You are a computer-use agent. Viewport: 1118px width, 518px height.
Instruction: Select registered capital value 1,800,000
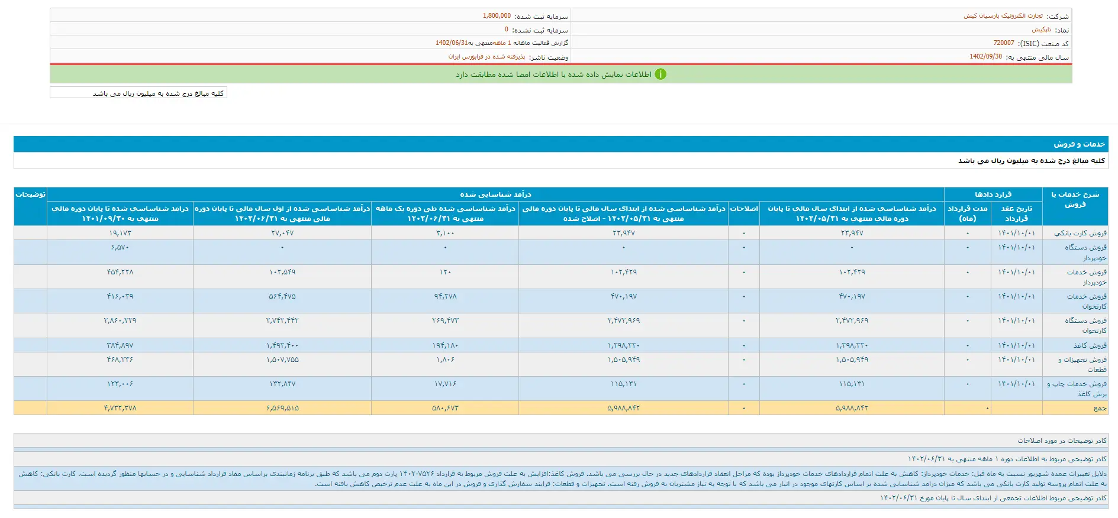(497, 16)
